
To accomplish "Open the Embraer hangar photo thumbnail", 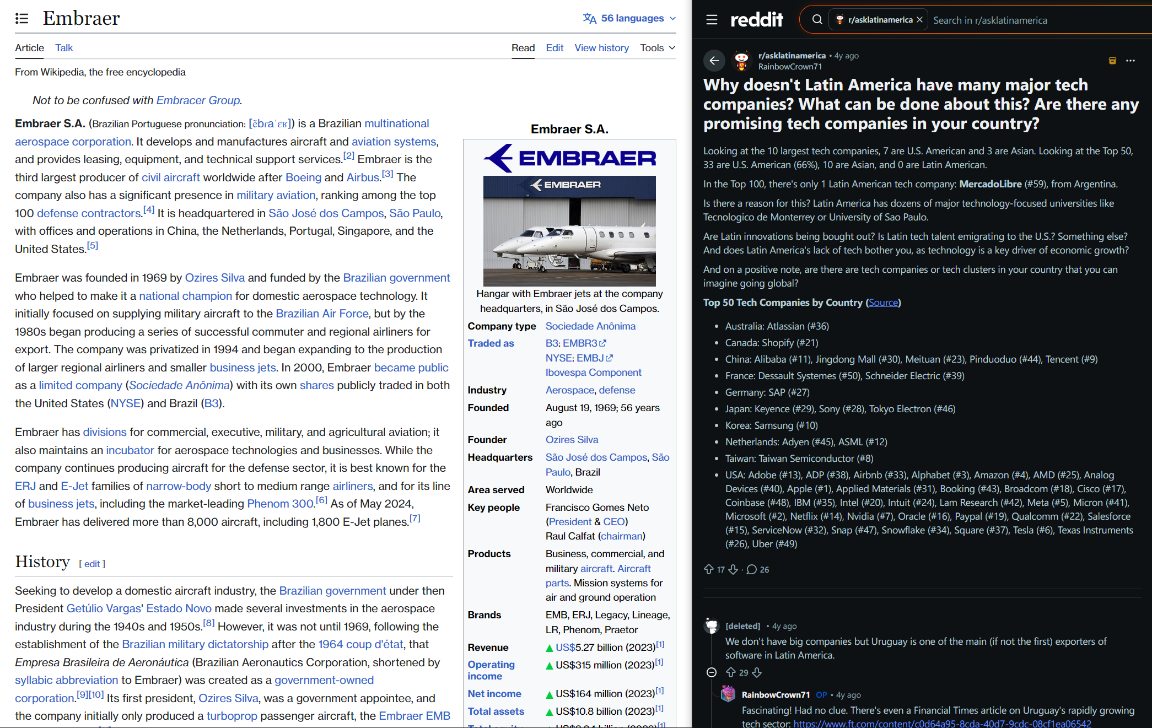I will (569, 230).
